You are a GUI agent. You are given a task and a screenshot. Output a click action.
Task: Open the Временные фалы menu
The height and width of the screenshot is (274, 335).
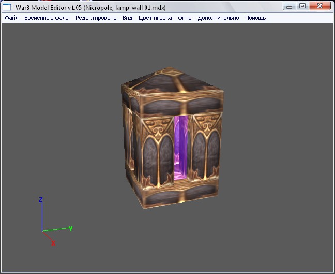coord(47,18)
